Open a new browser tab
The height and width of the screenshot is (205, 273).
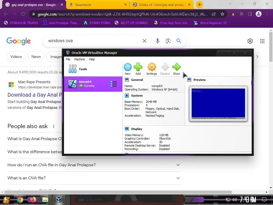(x=199, y=5)
